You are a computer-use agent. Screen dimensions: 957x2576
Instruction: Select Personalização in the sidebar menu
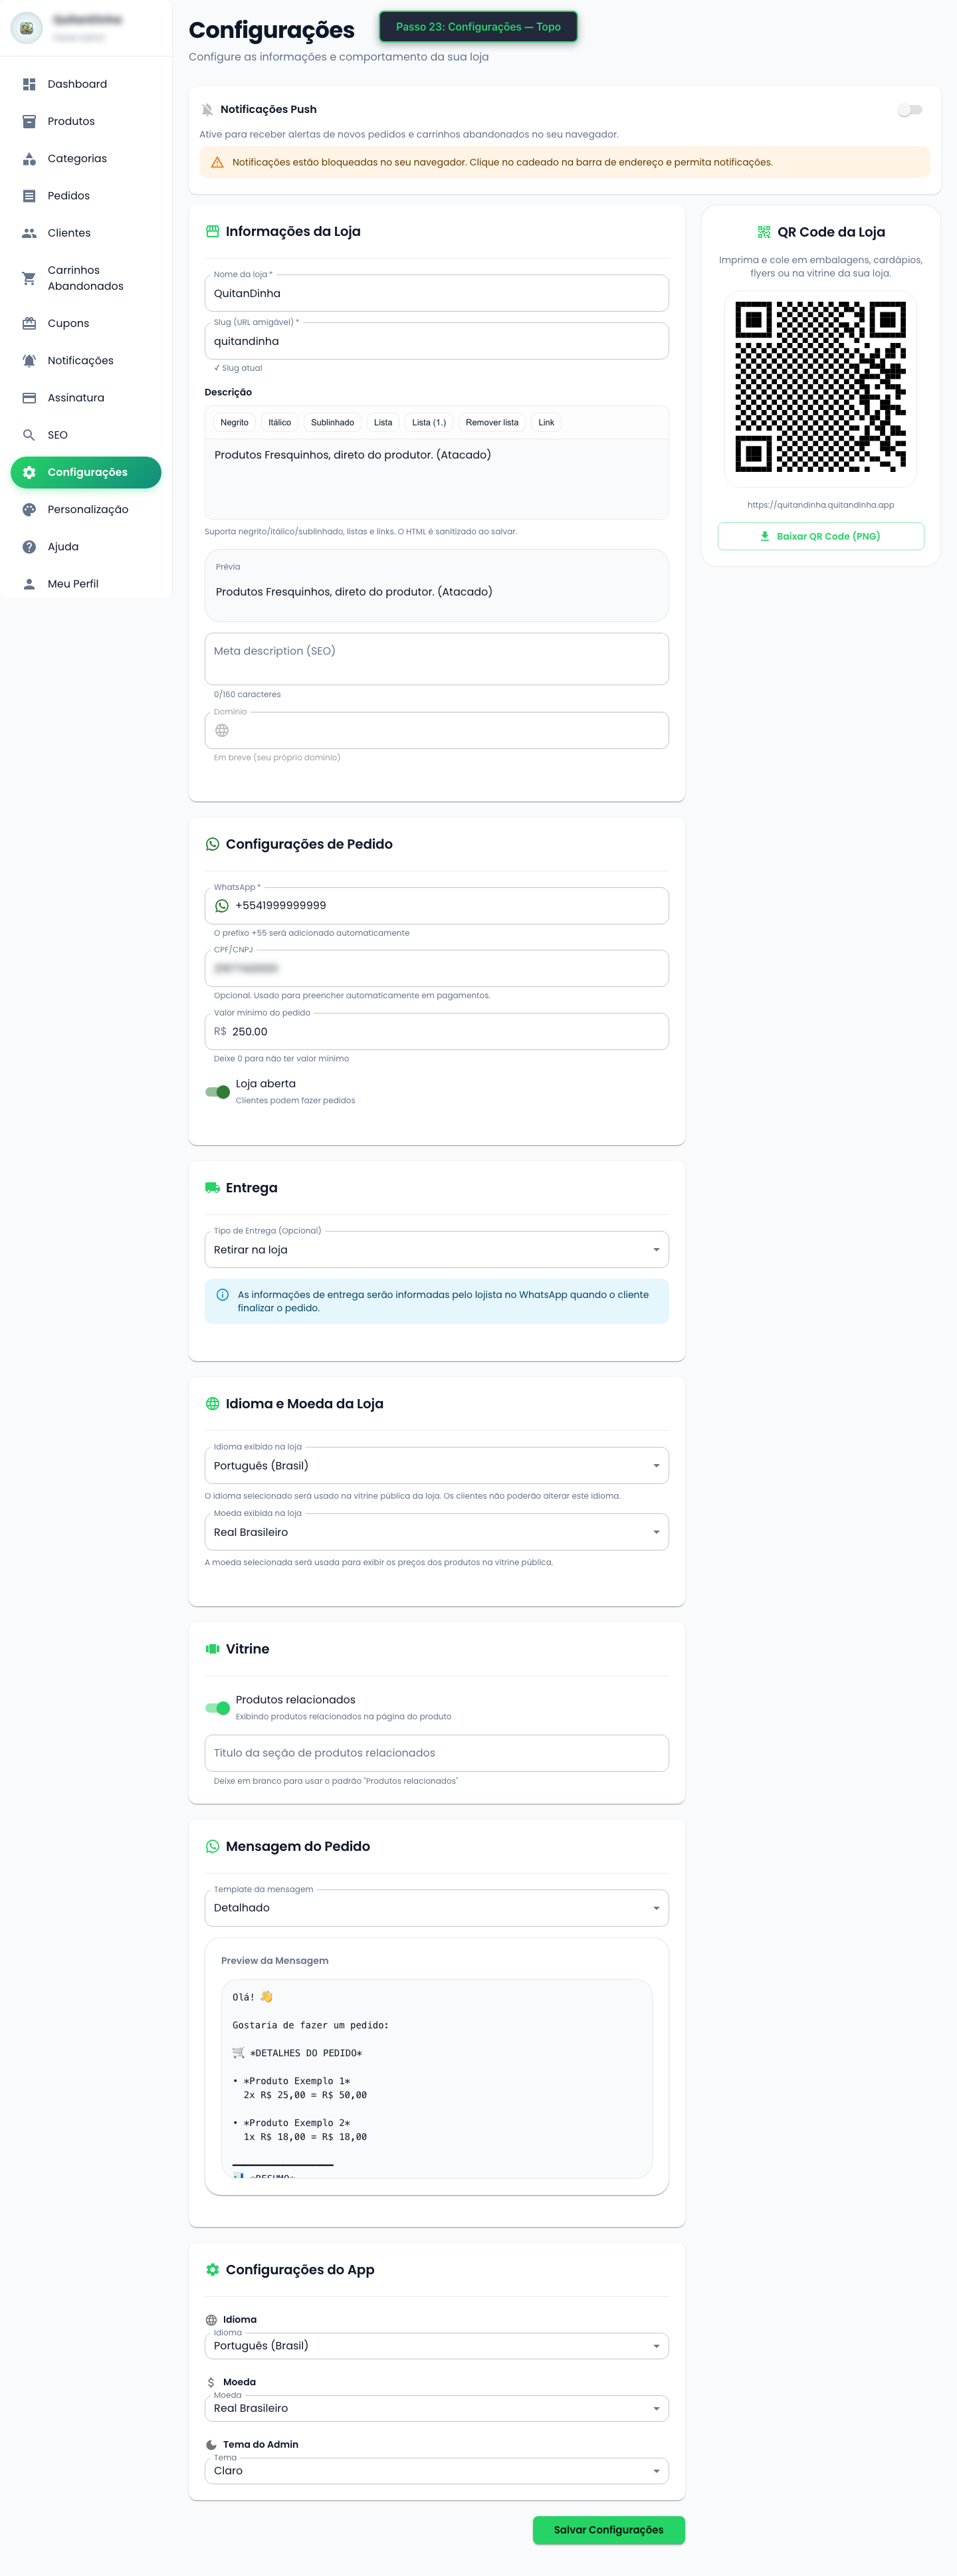[88, 509]
